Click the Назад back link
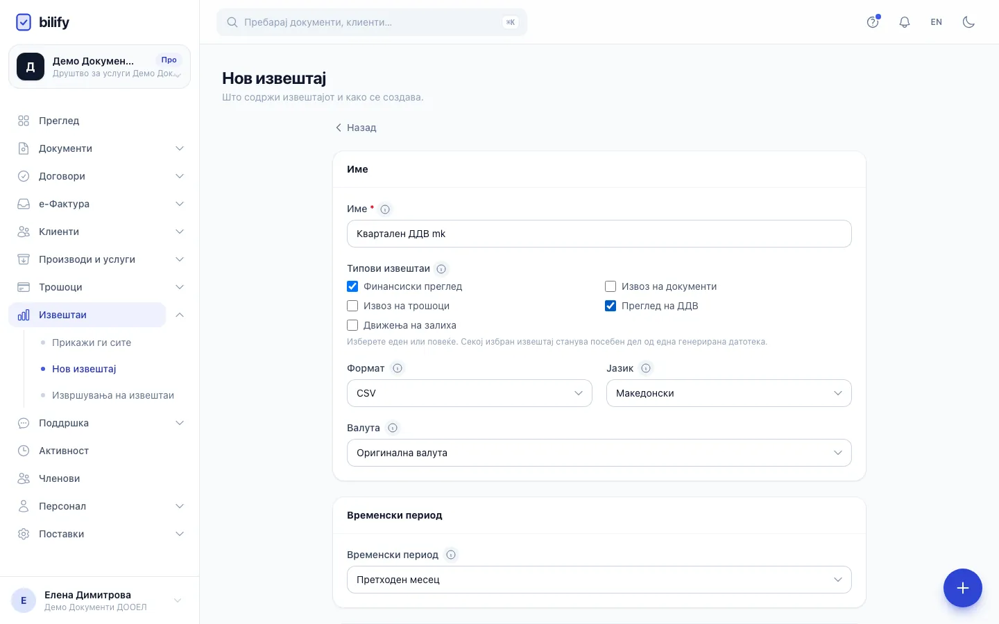 [356, 128]
